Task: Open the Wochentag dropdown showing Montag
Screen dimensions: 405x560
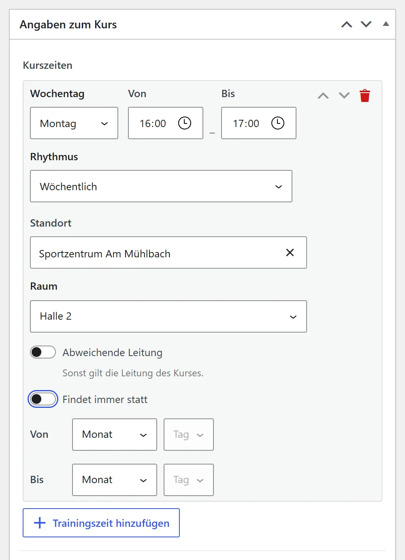Action: (x=74, y=123)
